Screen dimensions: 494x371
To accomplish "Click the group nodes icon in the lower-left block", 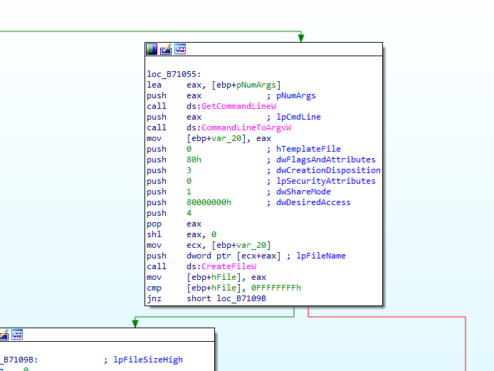I will pyautogui.click(x=17, y=335).
